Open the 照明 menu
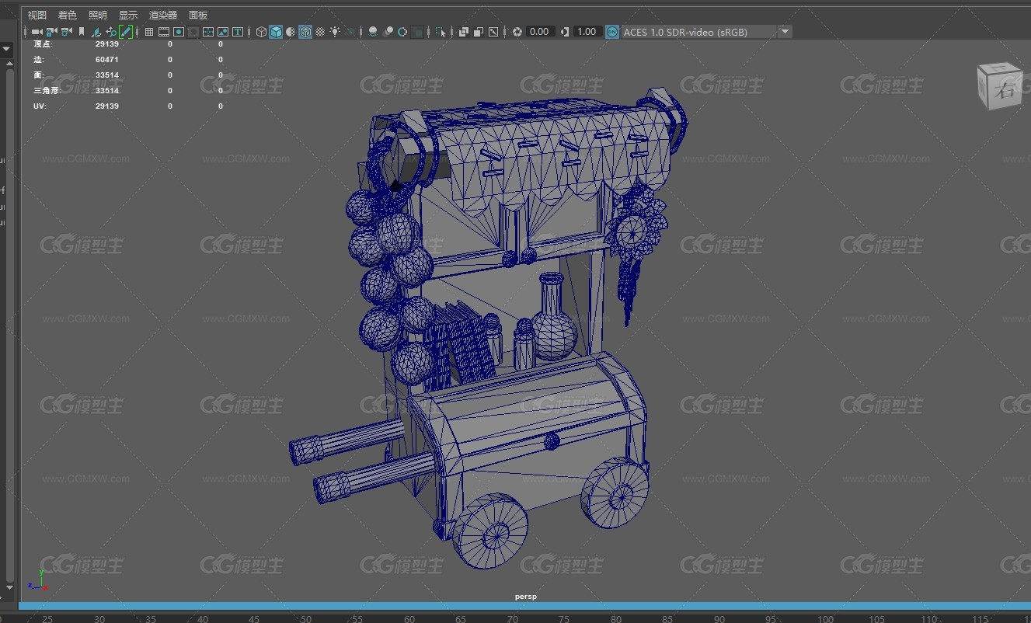Image resolution: width=1031 pixels, height=623 pixels. click(98, 15)
